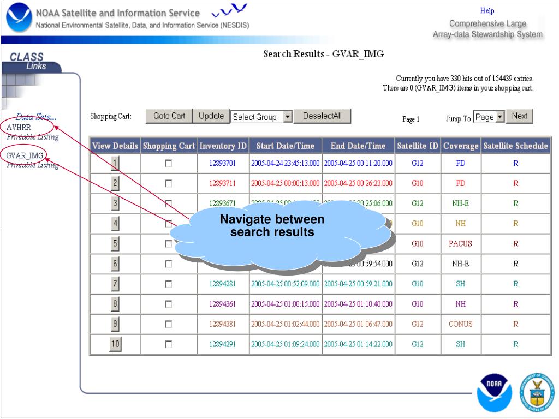Click start time 2005-04-24 23:45:13.000

click(x=285, y=163)
